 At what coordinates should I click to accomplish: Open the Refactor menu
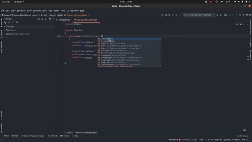coord(37,11)
